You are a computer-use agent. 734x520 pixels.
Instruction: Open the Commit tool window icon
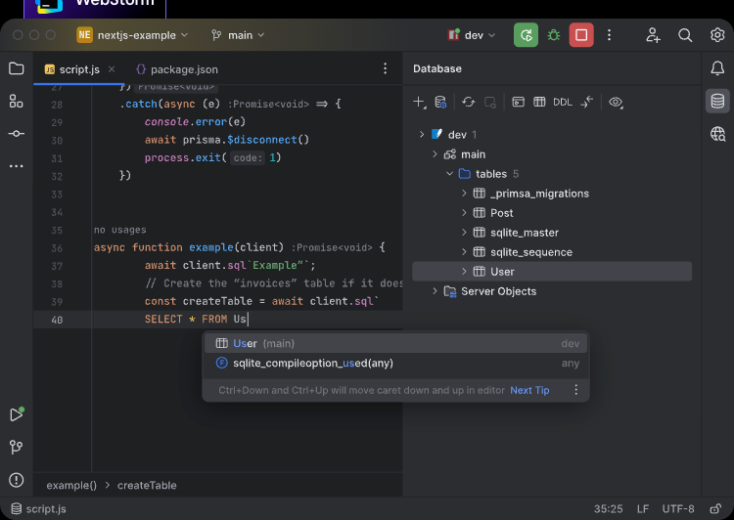point(17,134)
